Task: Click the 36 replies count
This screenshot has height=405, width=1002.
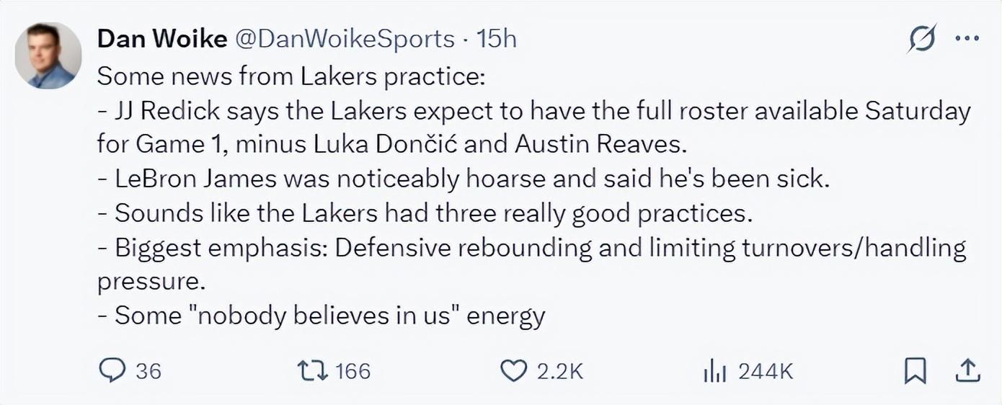Action: [148, 371]
